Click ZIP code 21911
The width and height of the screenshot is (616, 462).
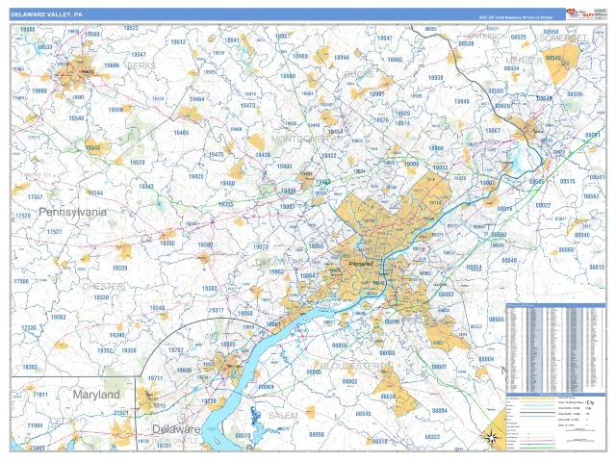click(40, 395)
